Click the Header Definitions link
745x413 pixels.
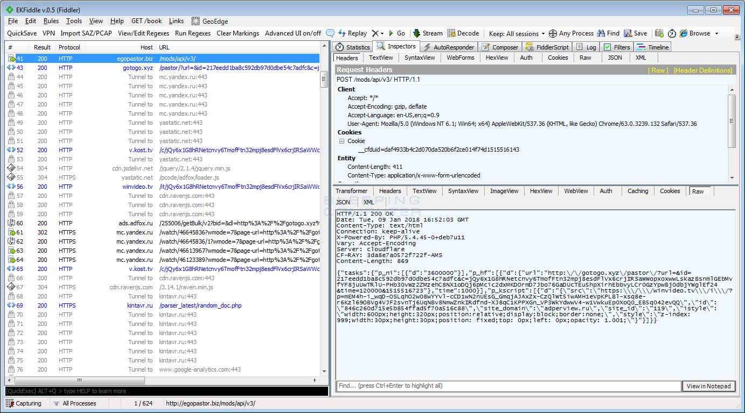tap(702, 70)
